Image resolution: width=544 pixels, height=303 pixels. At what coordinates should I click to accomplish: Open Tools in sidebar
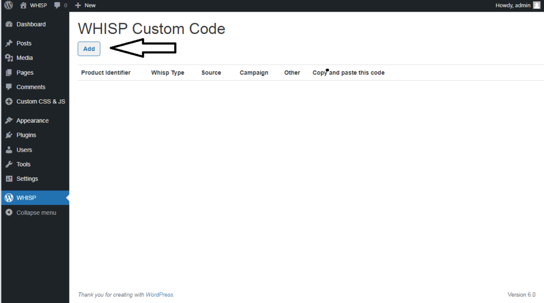coord(23,165)
